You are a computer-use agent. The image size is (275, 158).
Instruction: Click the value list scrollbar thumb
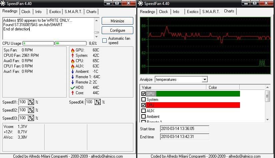pyautogui.click(x=267, y=96)
